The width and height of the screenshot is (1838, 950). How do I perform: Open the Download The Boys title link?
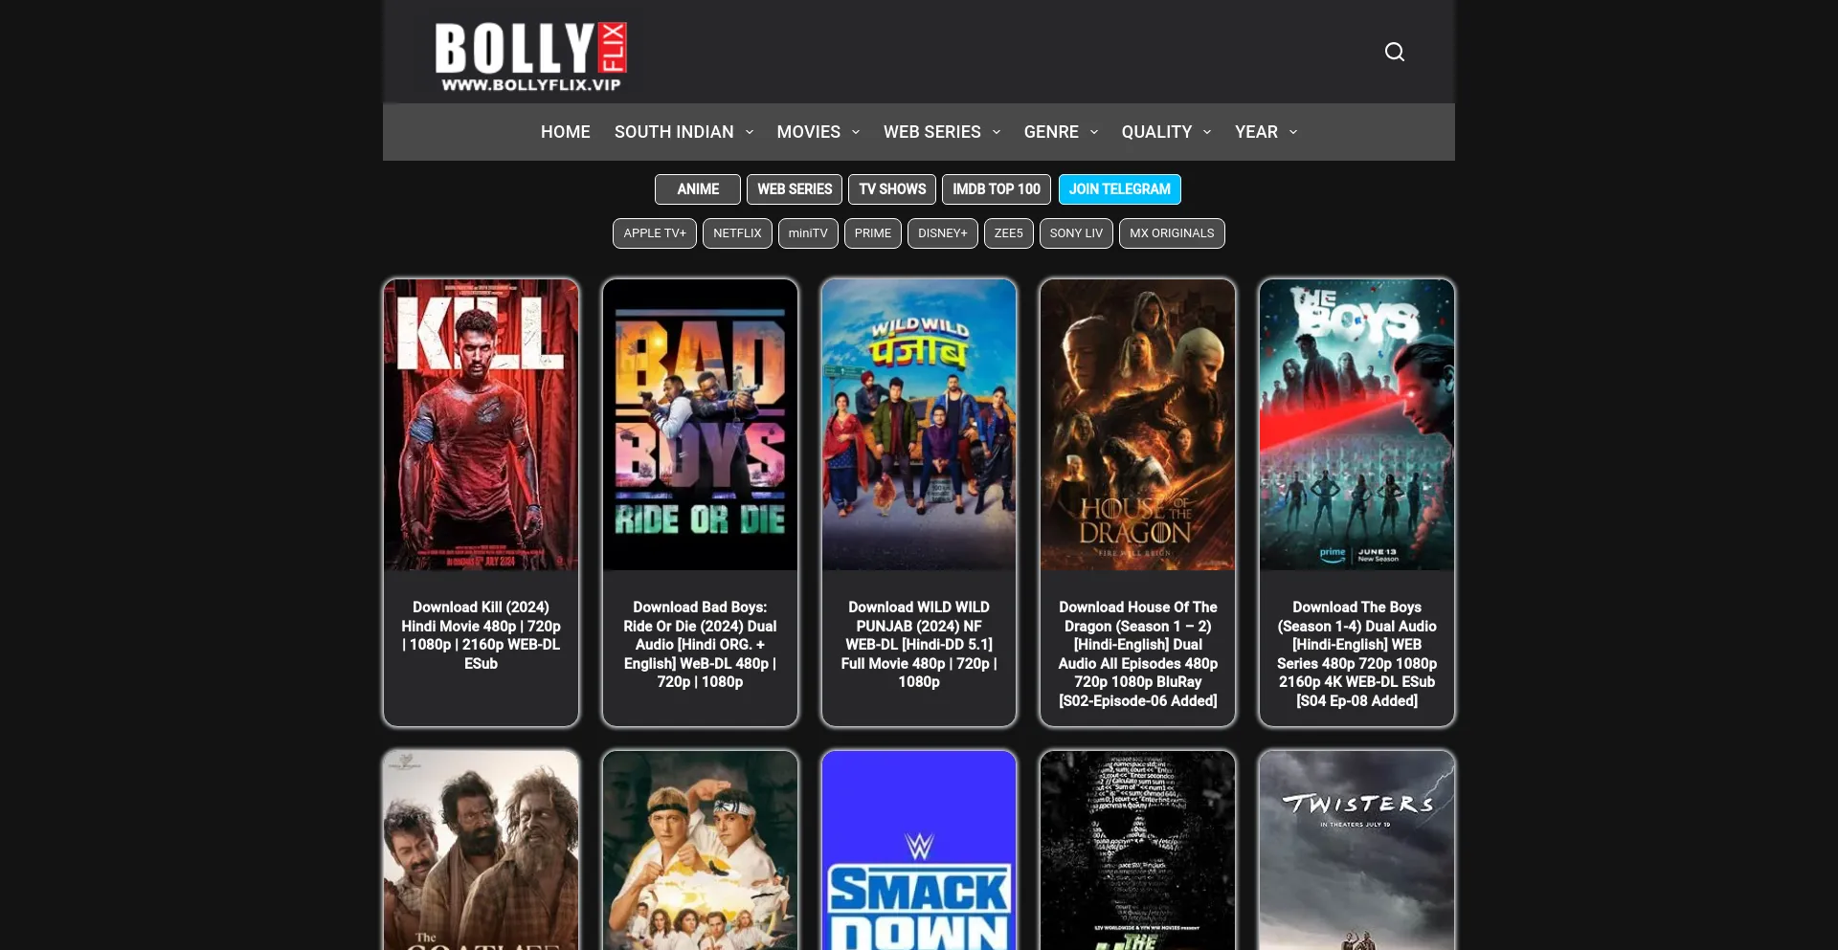1356,654
